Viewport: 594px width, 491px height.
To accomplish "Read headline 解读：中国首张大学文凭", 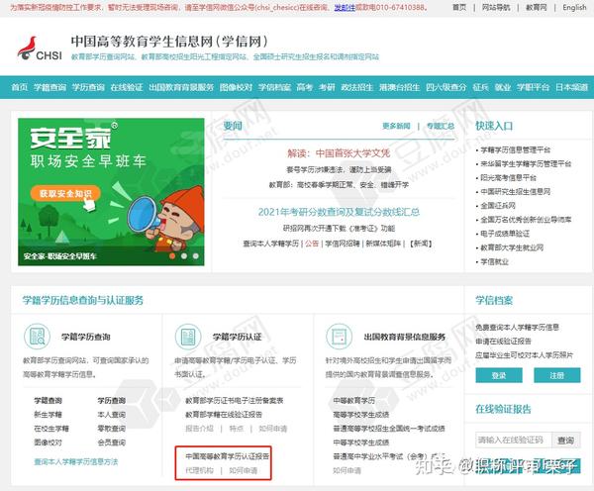I will point(339,153).
